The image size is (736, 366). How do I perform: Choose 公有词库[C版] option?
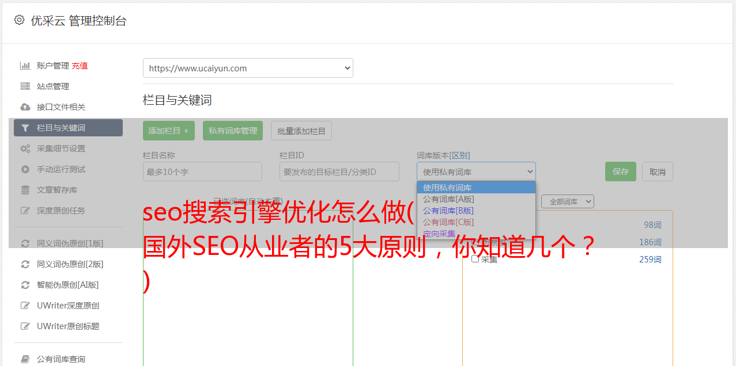(476, 222)
